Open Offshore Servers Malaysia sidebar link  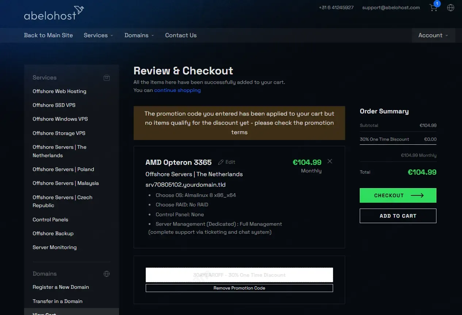(66, 183)
